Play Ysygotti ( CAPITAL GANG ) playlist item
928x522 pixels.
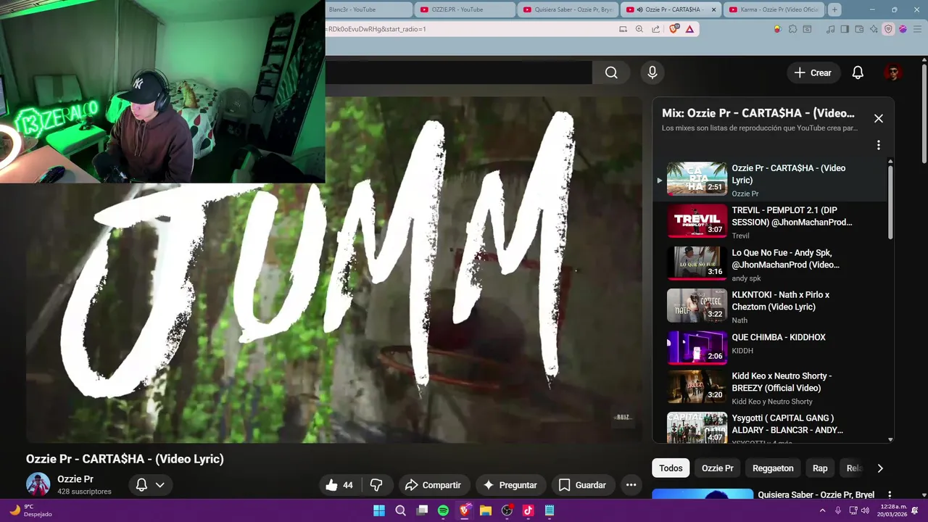770,426
